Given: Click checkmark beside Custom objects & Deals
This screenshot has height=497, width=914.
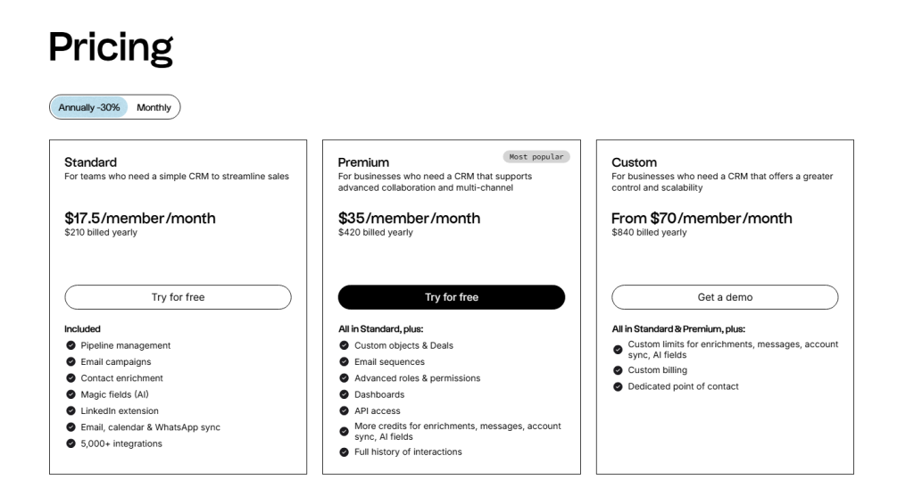Looking at the screenshot, I should click(x=345, y=345).
